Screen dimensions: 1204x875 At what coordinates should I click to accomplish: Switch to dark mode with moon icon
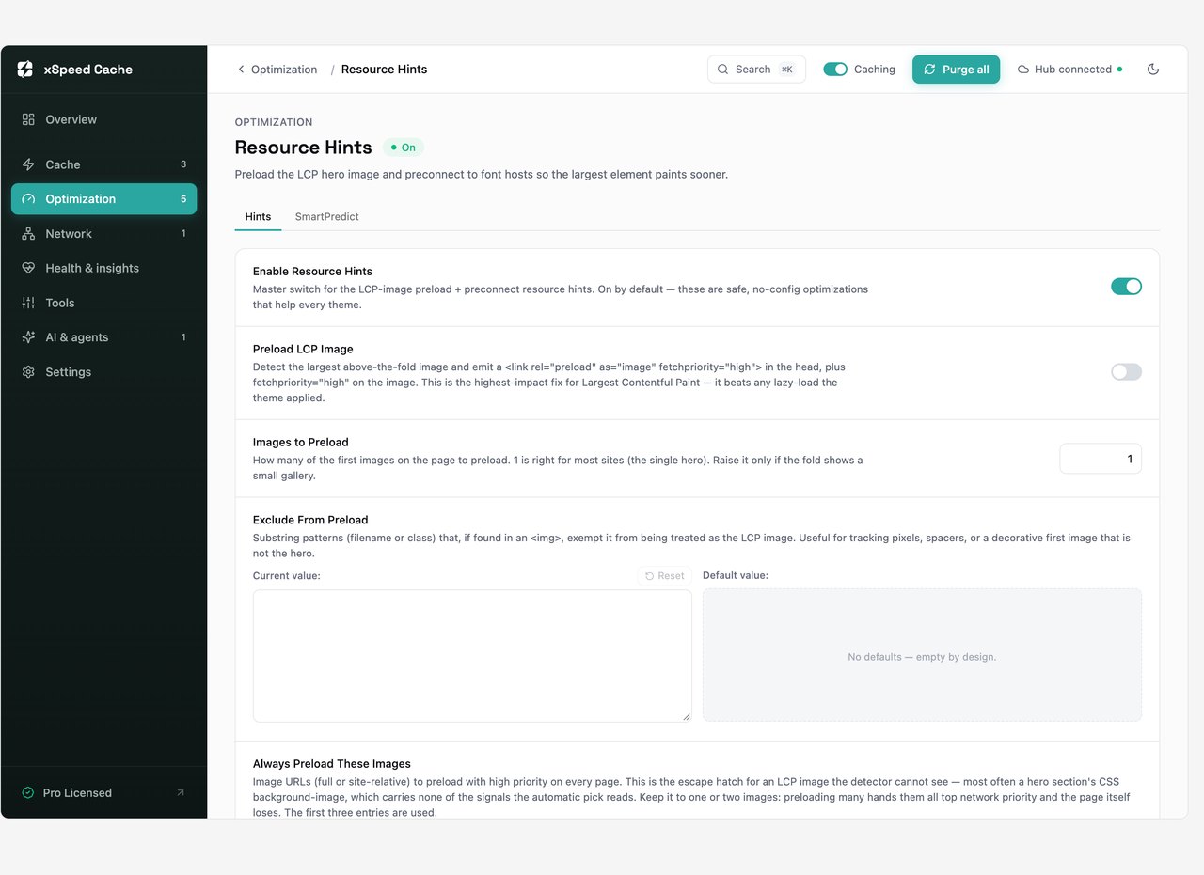[x=1153, y=70]
